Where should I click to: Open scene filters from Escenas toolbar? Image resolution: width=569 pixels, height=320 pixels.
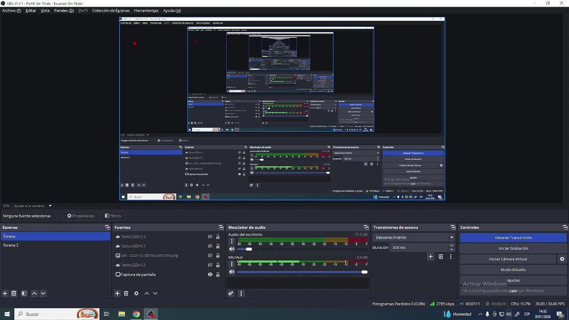click(x=24, y=293)
